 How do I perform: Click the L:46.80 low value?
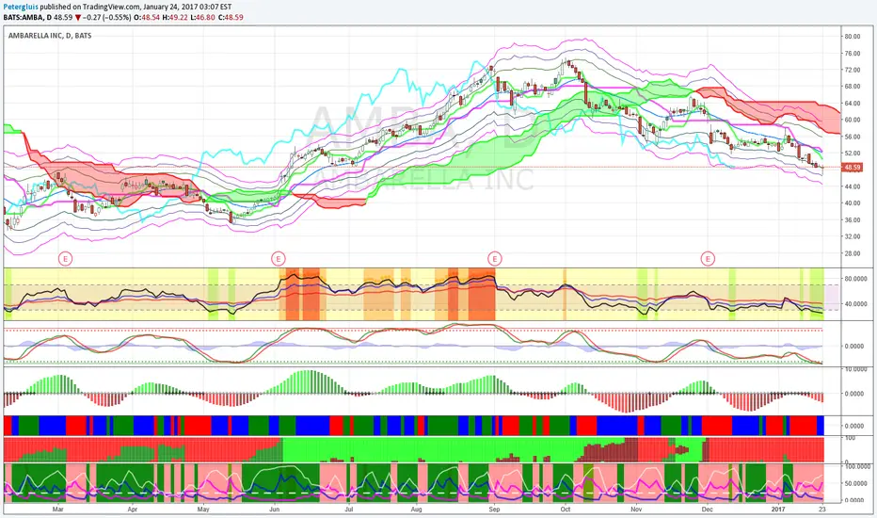[x=203, y=17]
